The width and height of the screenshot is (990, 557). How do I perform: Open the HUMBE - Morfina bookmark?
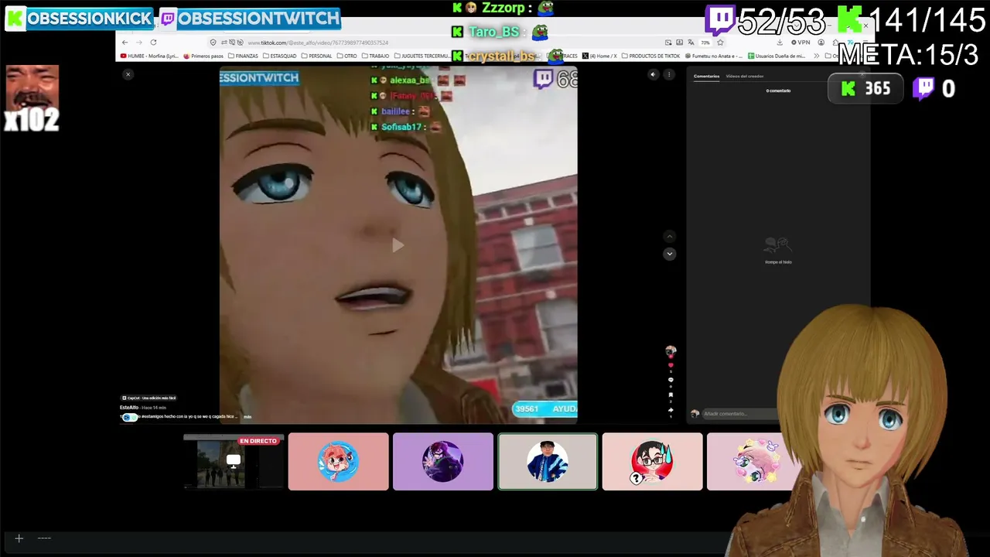(148, 56)
